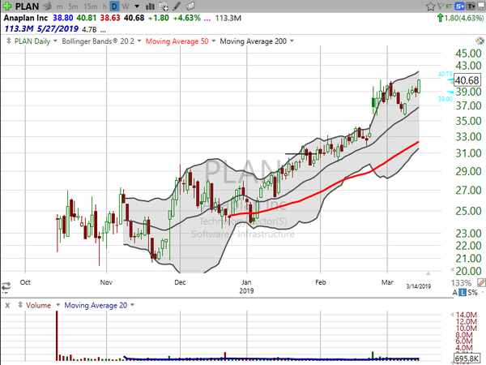486x365 pixels.
Task: Click the high price 40.81
Action: 87,18
